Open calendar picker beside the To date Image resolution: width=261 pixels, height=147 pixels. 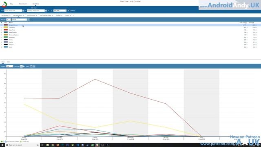click(x=46, y=11)
